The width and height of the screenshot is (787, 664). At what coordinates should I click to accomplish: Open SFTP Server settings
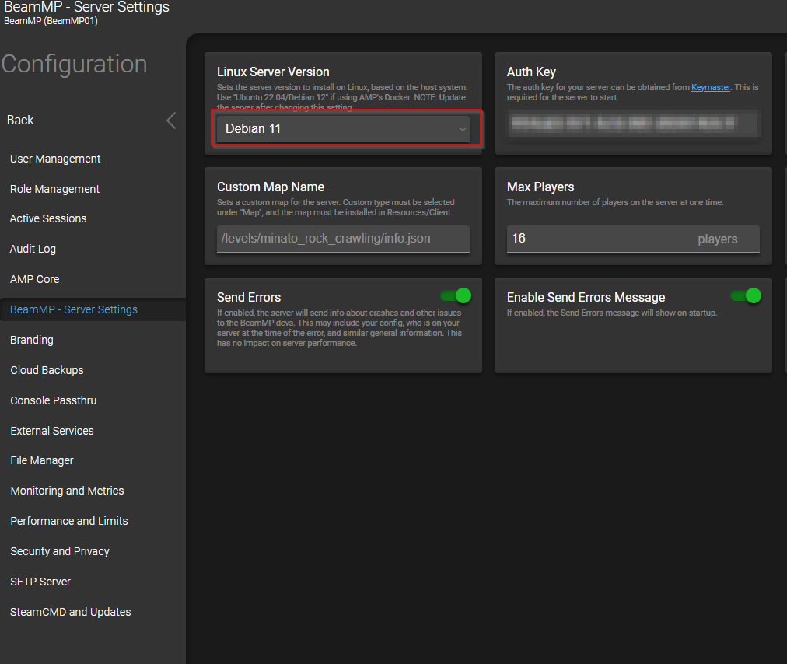click(x=40, y=582)
